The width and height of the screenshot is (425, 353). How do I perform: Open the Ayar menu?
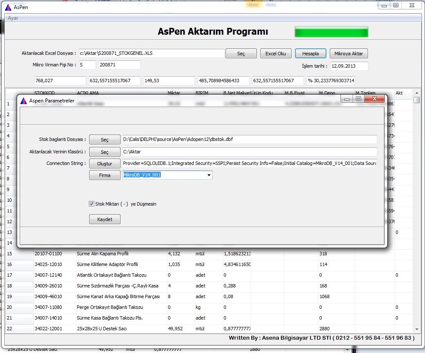coord(13,18)
